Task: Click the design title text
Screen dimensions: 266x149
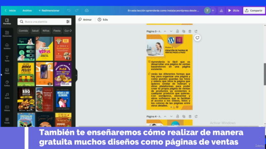Action: (163, 10)
